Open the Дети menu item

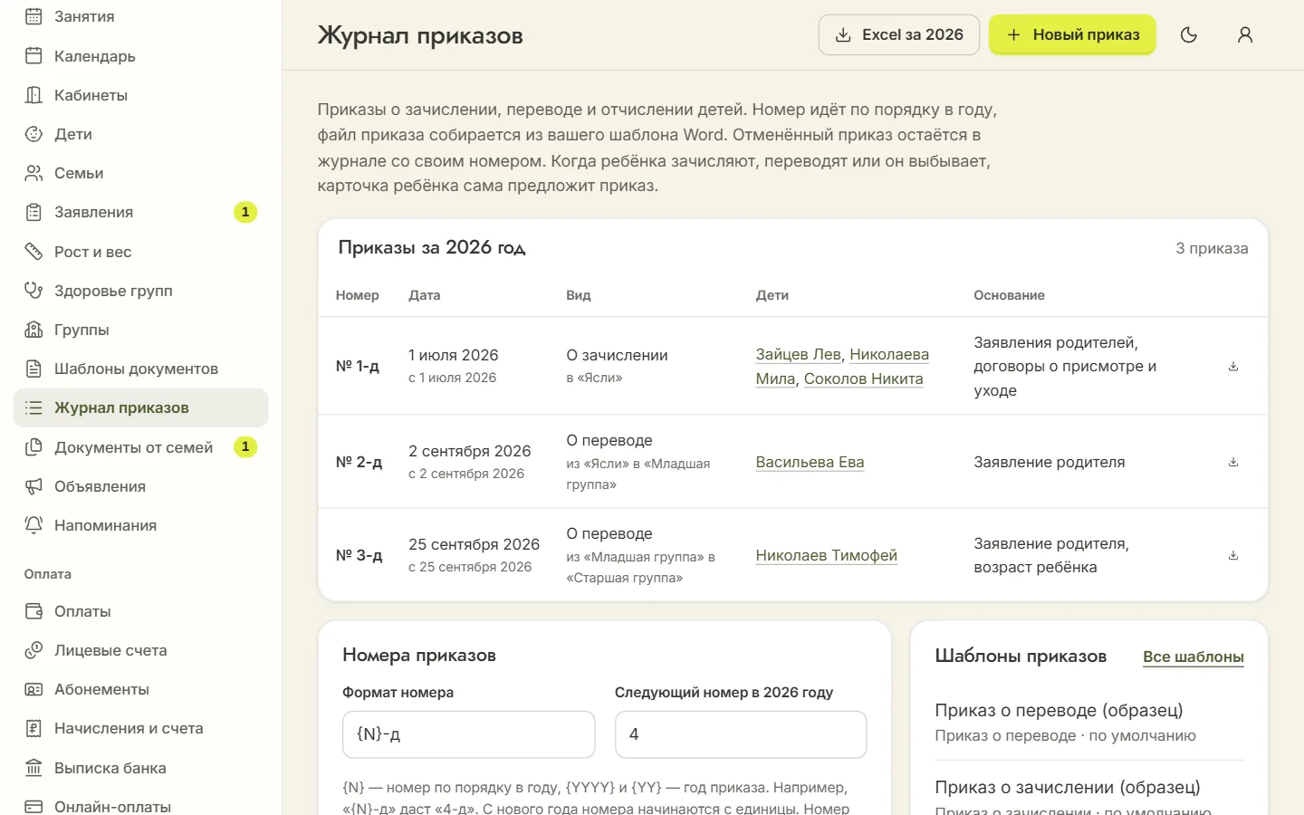[x=140, y=134]
